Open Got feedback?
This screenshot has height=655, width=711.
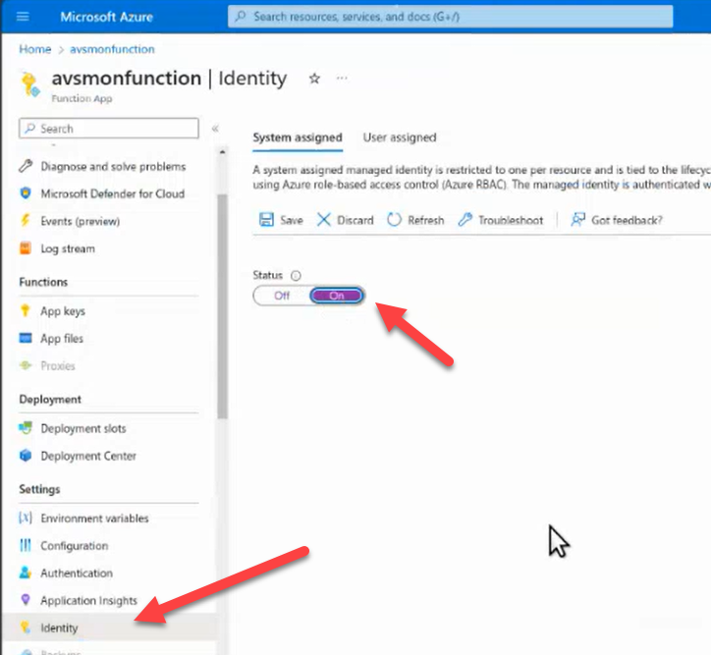(x=617, y=220)
